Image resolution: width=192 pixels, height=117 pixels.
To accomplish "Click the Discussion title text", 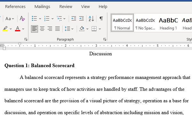I will coord(101,54).
